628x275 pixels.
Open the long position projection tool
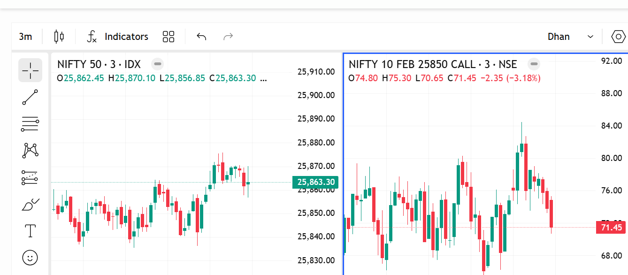tap(31, 177)
